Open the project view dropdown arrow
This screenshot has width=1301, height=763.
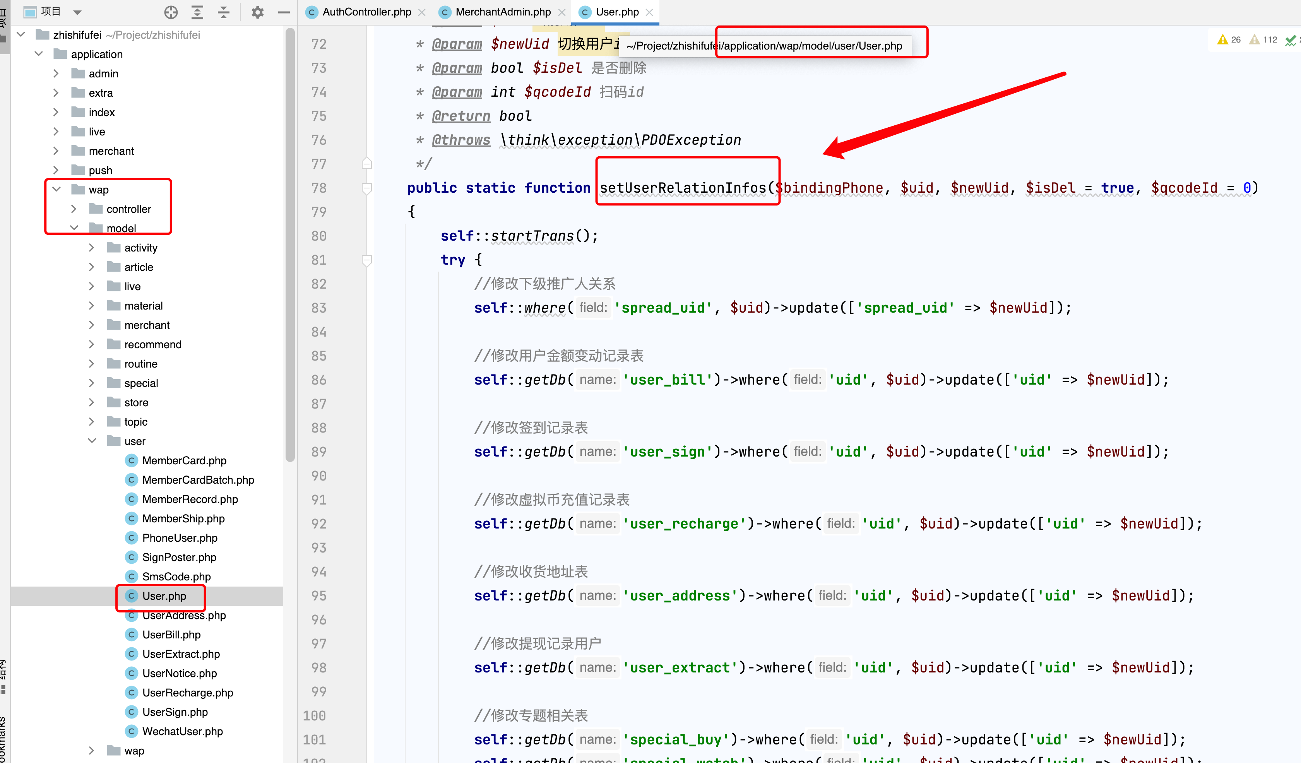pyautogui.click(x=77, y=12)
